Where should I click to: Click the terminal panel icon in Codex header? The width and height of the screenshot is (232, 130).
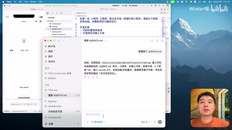pyautogui.click(x=157, y=40)
